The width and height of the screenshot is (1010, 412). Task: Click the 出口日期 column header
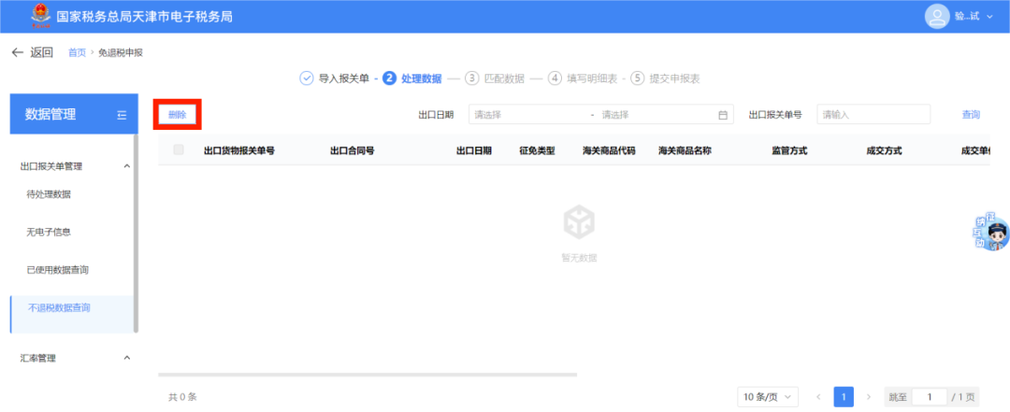pyautogui.click(x=474, y=150)
